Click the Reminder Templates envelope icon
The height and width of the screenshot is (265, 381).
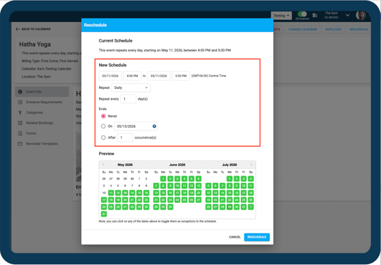[x=20, y=143]
